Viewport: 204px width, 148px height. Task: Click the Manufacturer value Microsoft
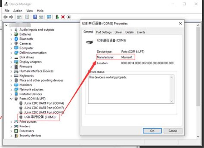click(x=127, y=57)
